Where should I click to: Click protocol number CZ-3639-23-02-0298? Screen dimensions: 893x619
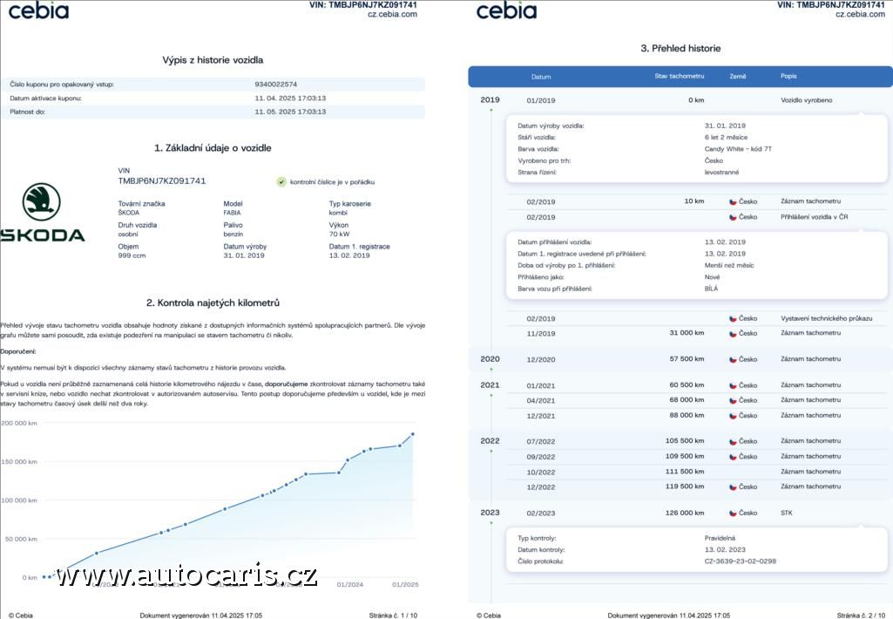(x=741, y=561)
